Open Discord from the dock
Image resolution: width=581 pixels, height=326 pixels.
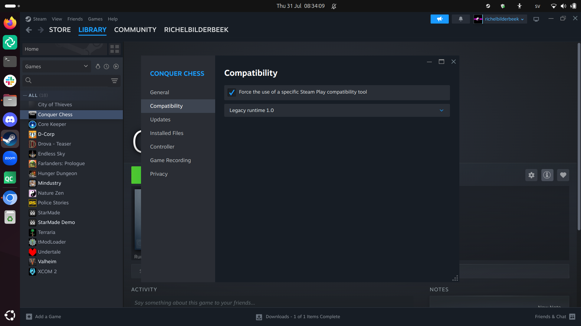pyautogui.click(x=10, y=120)
